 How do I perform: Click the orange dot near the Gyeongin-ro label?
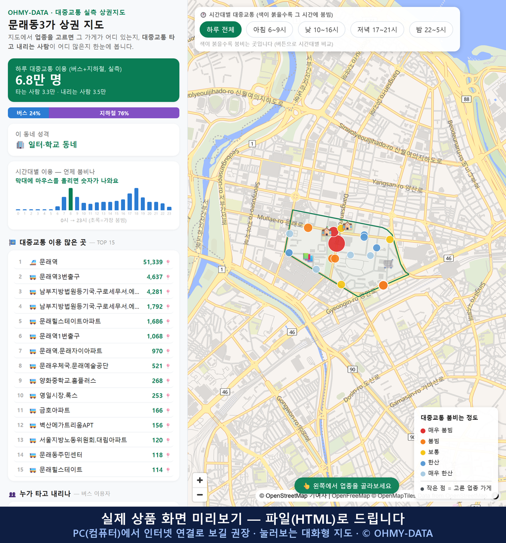[383, 285]
